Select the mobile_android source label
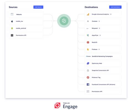This screenshot has width=131, height=110. (x=21, y=28)
